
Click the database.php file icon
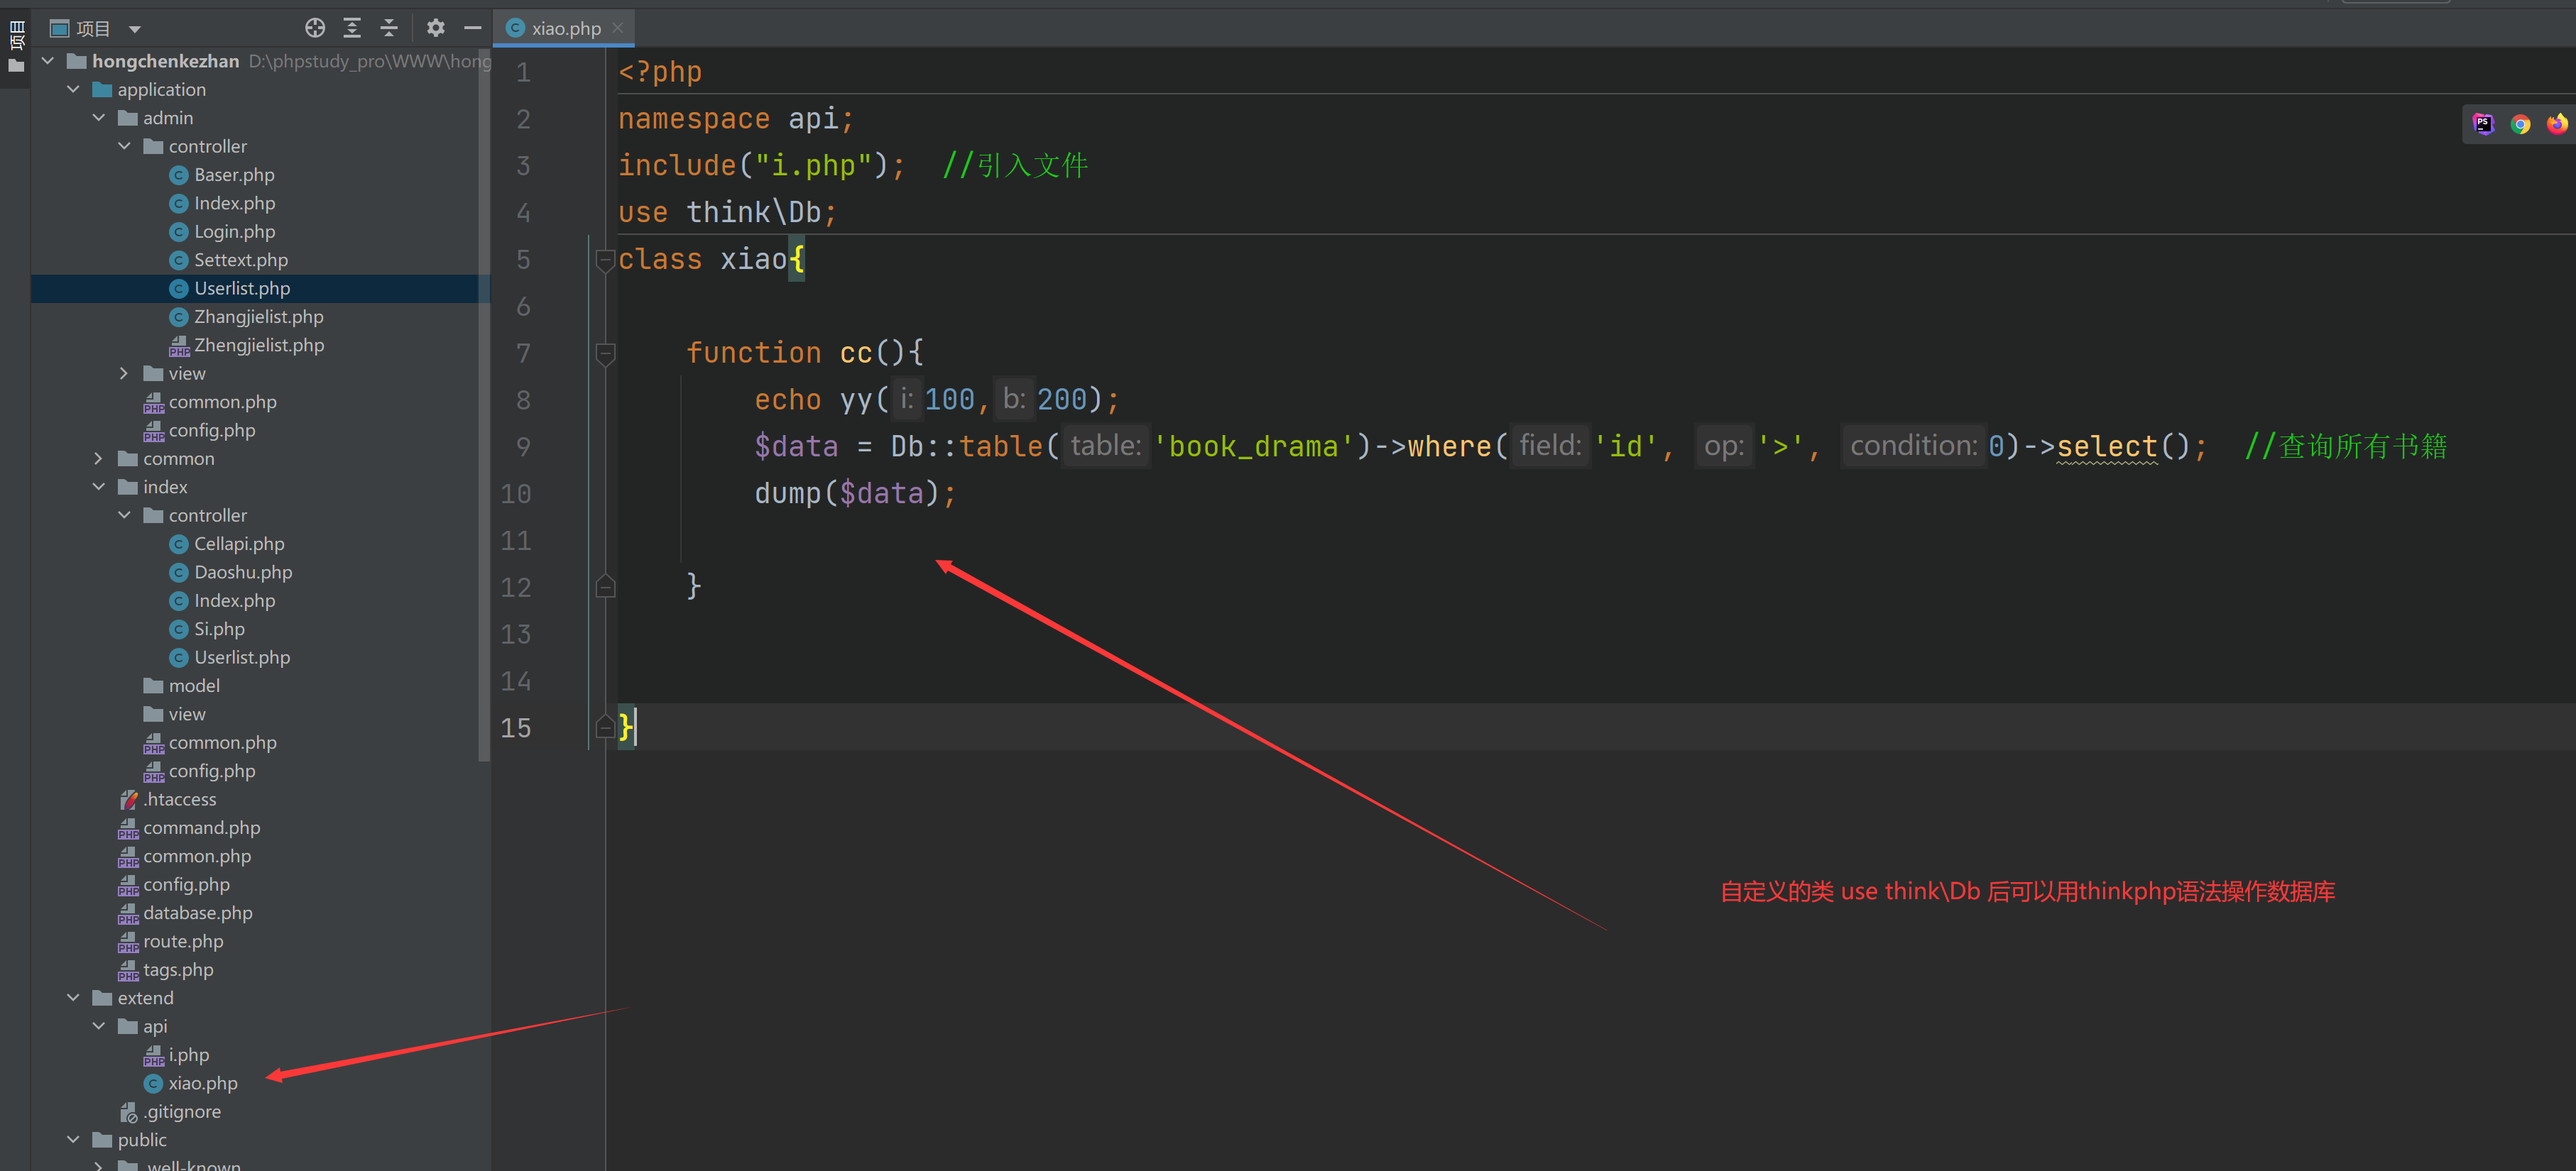click(128, 913)
